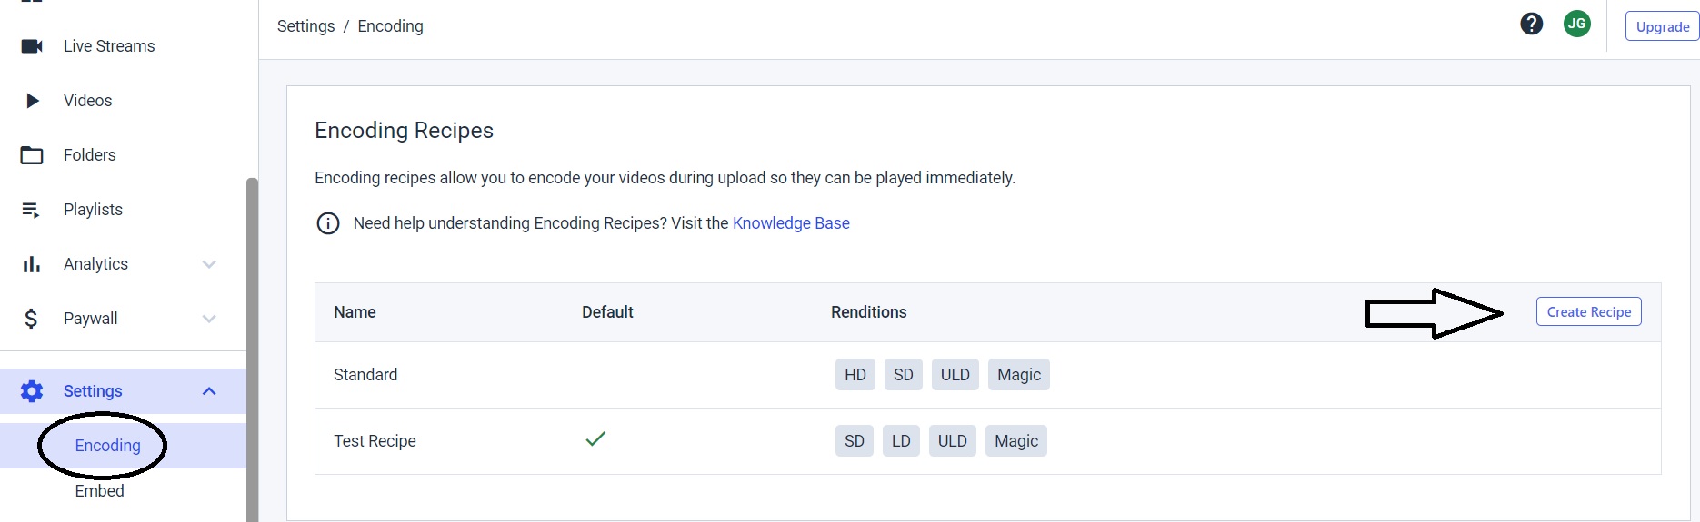Click the Upgrade button
Screen dimensions: 1700x522
1663,26
